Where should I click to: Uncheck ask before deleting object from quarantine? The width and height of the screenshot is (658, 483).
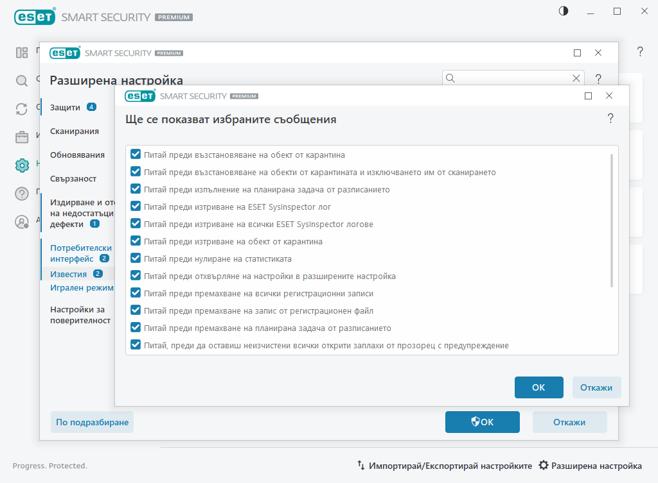click(136, 241)
